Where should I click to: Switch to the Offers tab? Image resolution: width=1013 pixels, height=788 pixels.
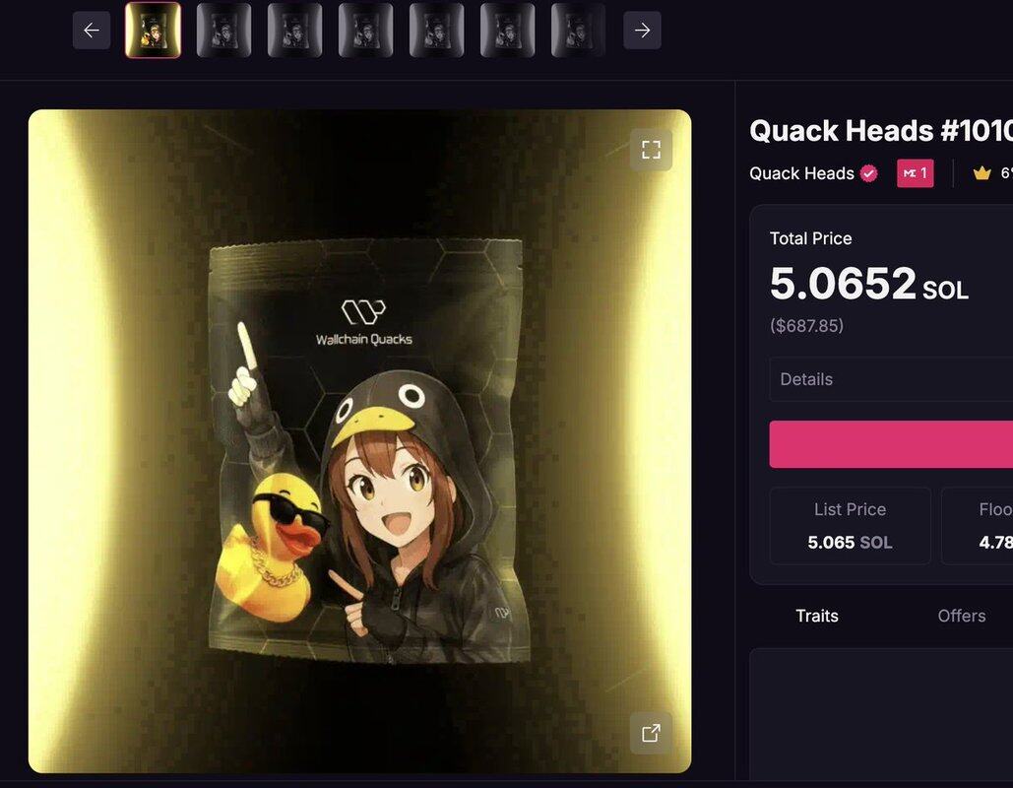coord(961,616)
